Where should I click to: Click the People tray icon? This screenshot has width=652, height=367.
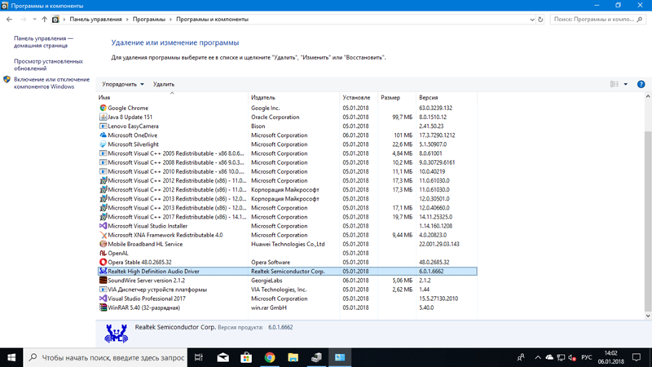pyautogui.click(x=521, y=358)
